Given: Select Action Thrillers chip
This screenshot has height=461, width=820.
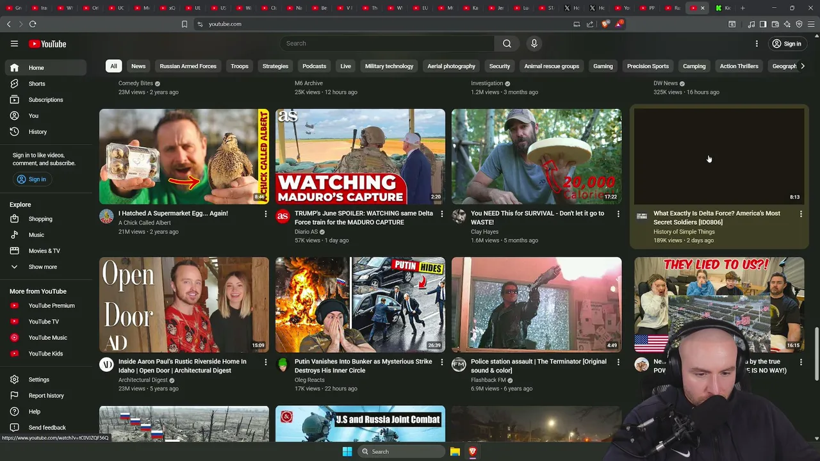Looking at the screenshot, I should coord(739,66).
